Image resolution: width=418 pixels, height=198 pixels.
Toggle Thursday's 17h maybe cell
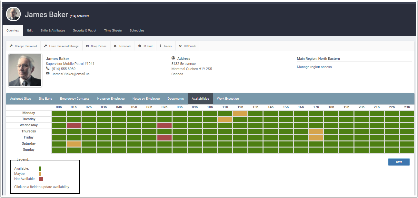point(316,131)
